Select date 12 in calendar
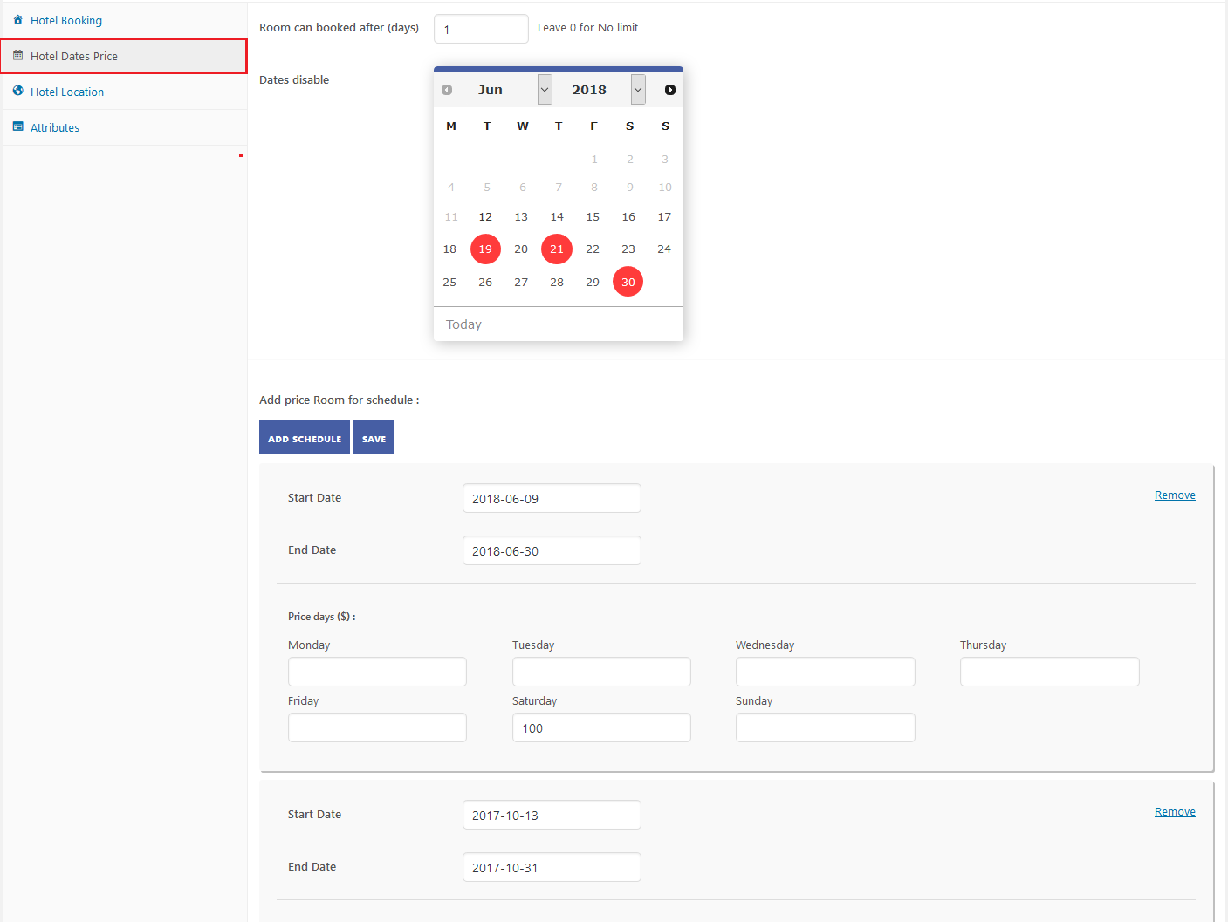The height and width of the screenshot is (922, 1228). 485,217
